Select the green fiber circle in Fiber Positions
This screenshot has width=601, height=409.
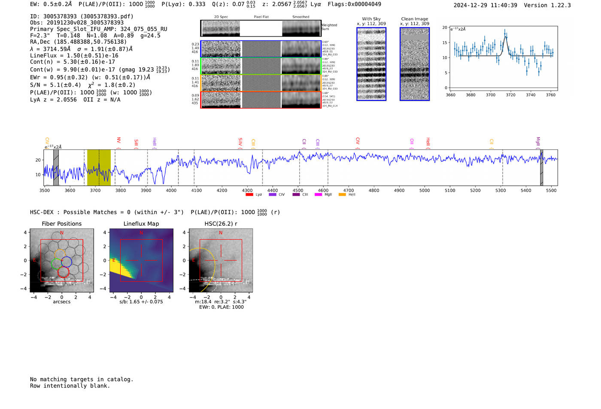coord(57,264)
